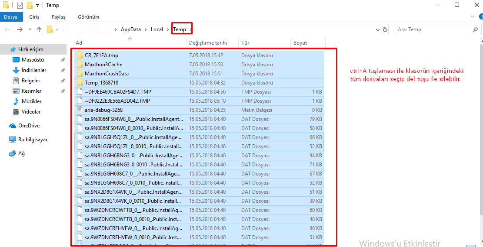Select 51 KB sa.9NX2D8G1X4VK_0__ file
This screenshot has width=483, height=247.
pyautogui.click(x=199, y=192)
